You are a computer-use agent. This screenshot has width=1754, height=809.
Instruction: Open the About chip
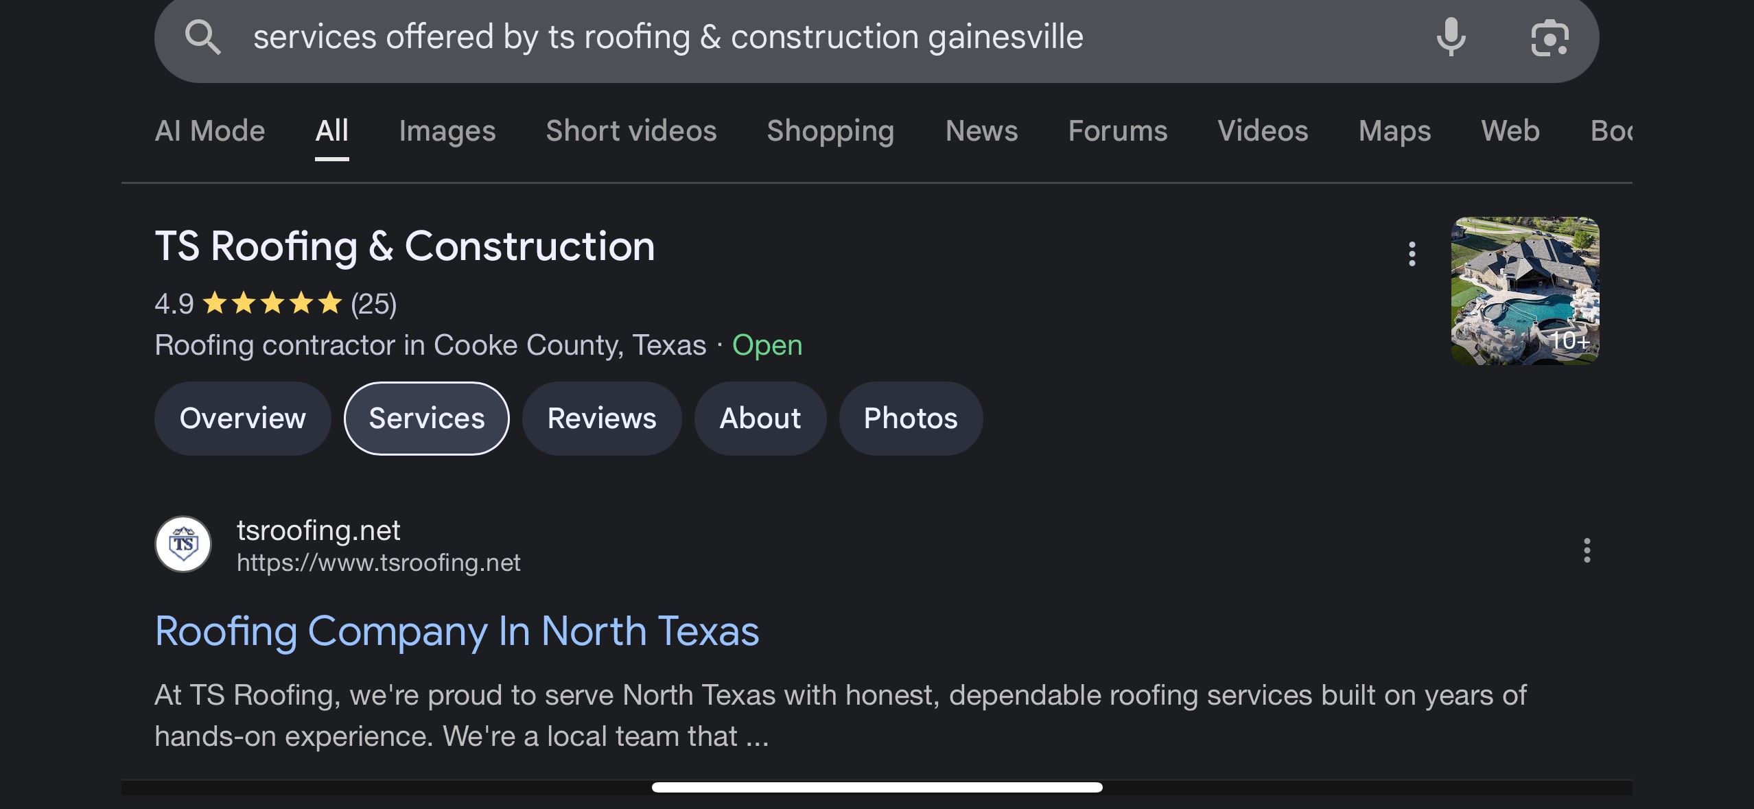click(760, 419)
